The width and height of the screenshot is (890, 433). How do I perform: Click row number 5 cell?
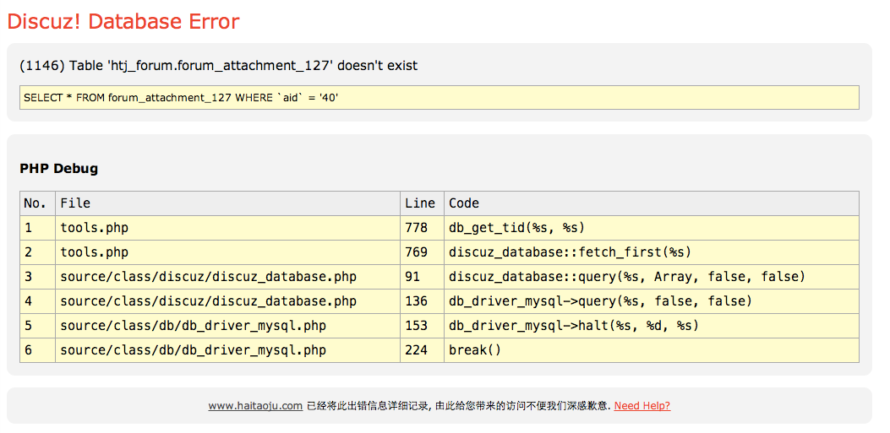pos(37,326)
